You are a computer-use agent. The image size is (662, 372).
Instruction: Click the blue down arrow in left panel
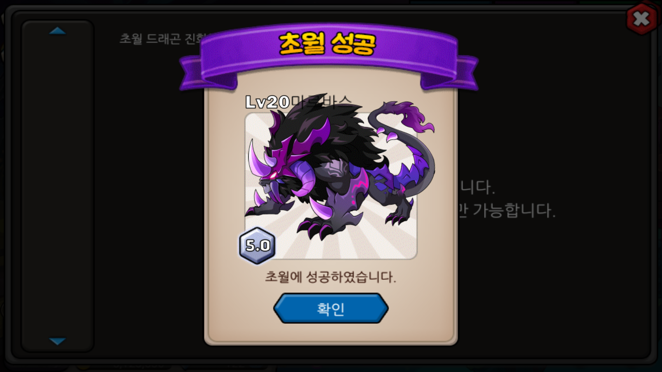58,341
